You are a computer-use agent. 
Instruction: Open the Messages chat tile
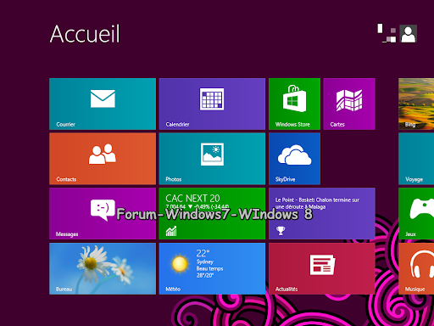[103, 214]
